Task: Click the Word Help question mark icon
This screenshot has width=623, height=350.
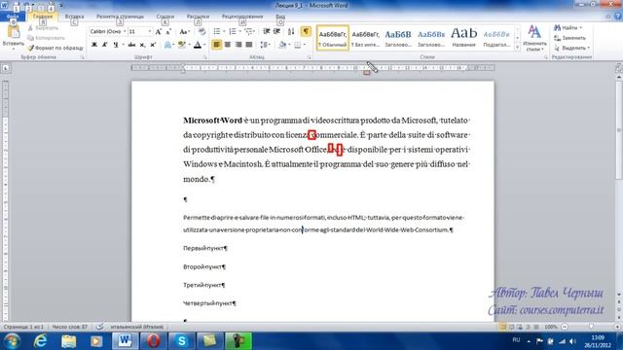Action: point(618,17)
